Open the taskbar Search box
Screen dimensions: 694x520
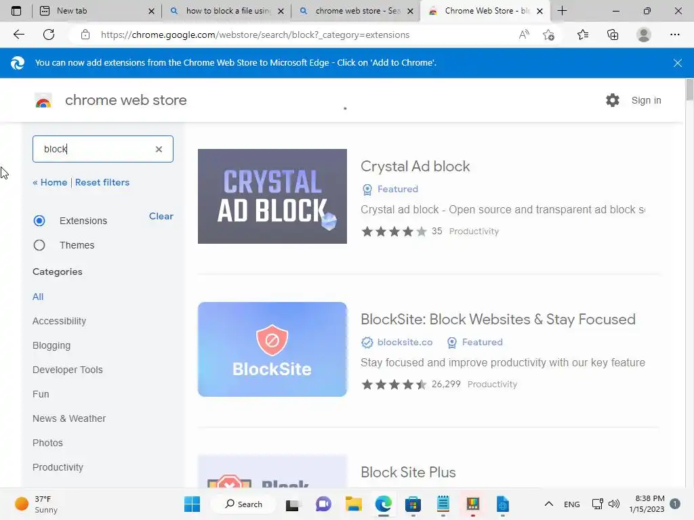click(x=243, y=504)
